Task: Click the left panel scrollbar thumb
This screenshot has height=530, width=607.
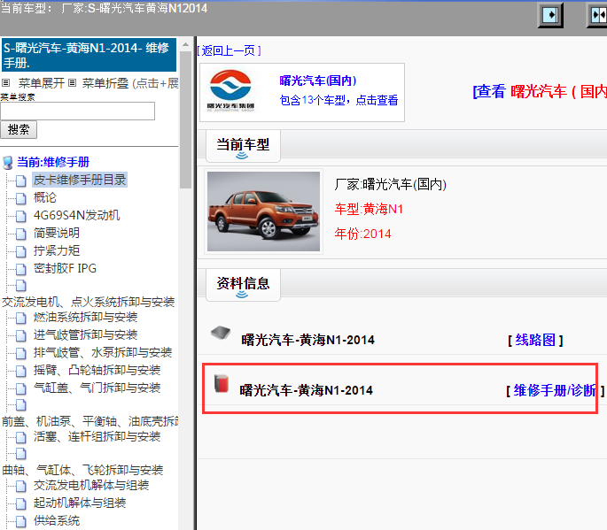Action: click(186, 119)
